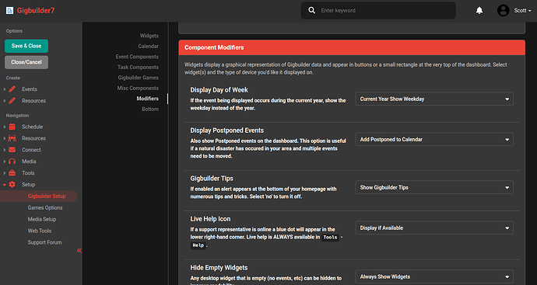
Task: Open Web Tools page
Action: 40,231
